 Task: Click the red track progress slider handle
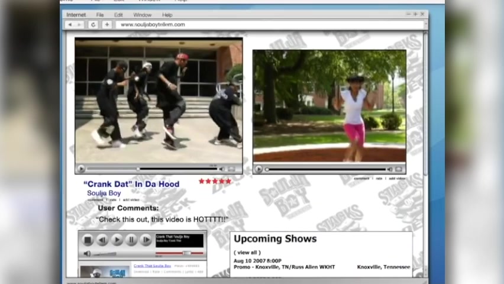click(x=186, y=253)
